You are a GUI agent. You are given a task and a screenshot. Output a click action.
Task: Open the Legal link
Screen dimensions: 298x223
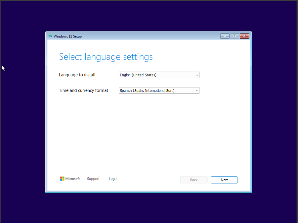click(113, 179)
